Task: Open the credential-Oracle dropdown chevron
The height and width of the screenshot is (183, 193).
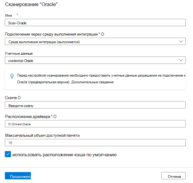Action: point(181,60)
